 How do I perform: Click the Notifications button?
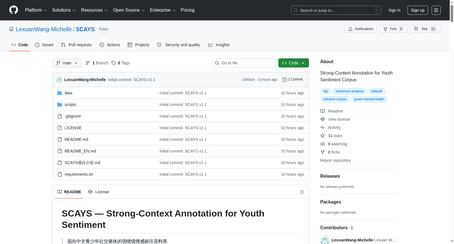361,29
